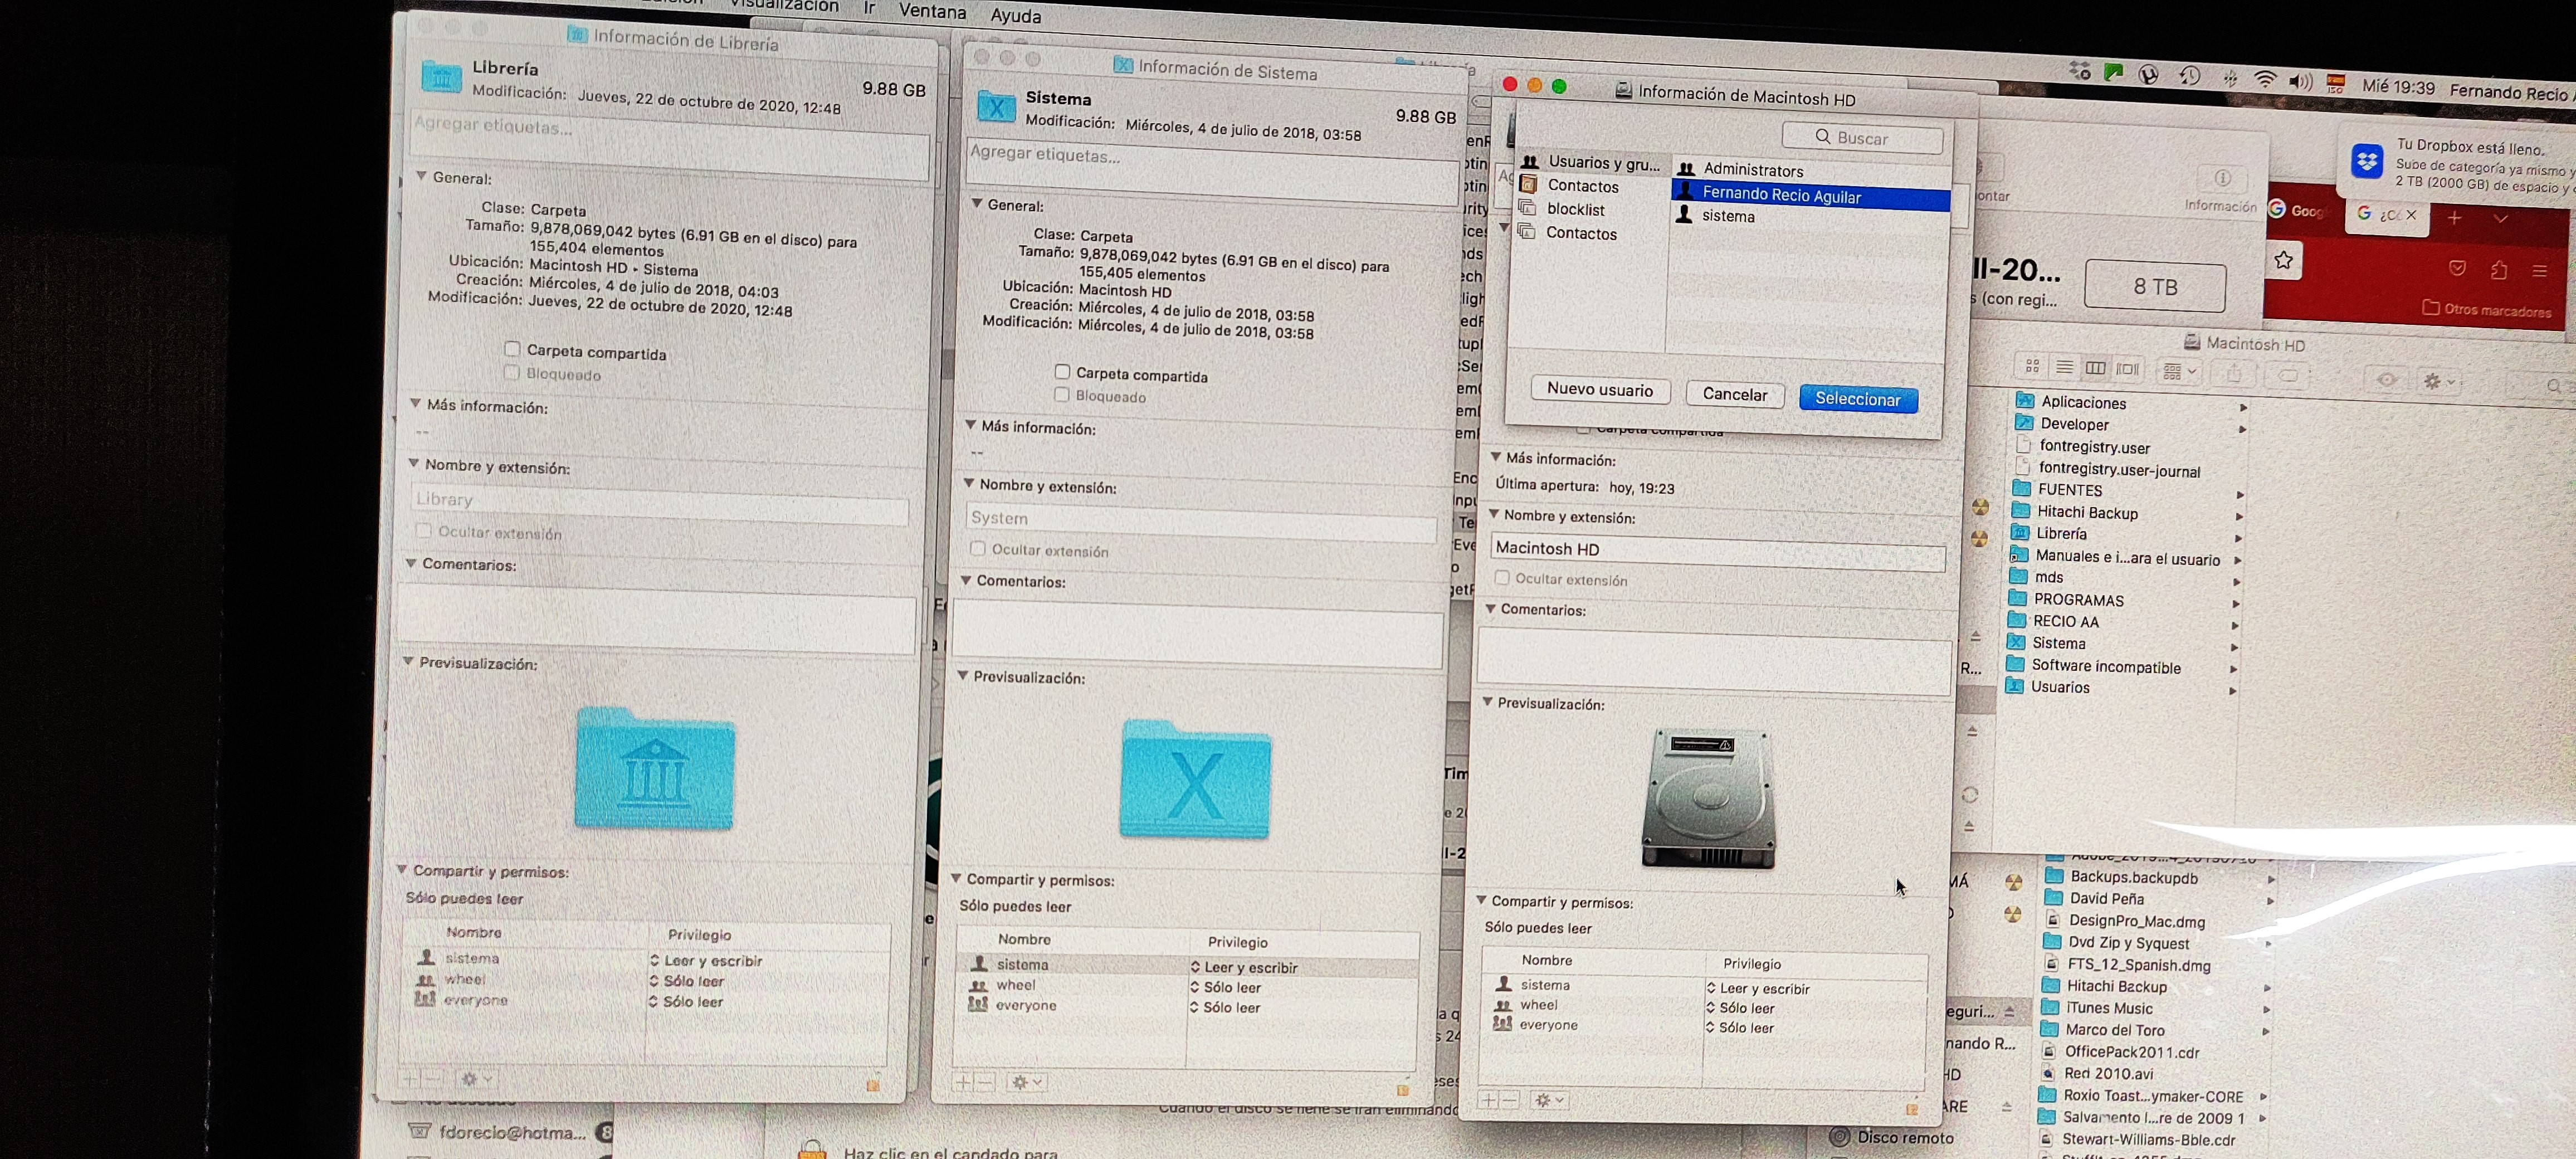Click the bookmark star icon in browser
Image resolution: width=2576 pixels, height=1159 pixels.
click(x=2283, y=261)
